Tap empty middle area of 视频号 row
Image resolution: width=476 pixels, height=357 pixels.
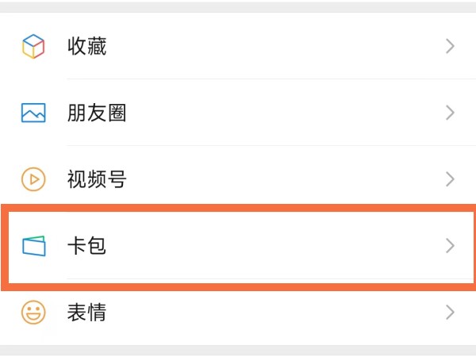[273, 179]
